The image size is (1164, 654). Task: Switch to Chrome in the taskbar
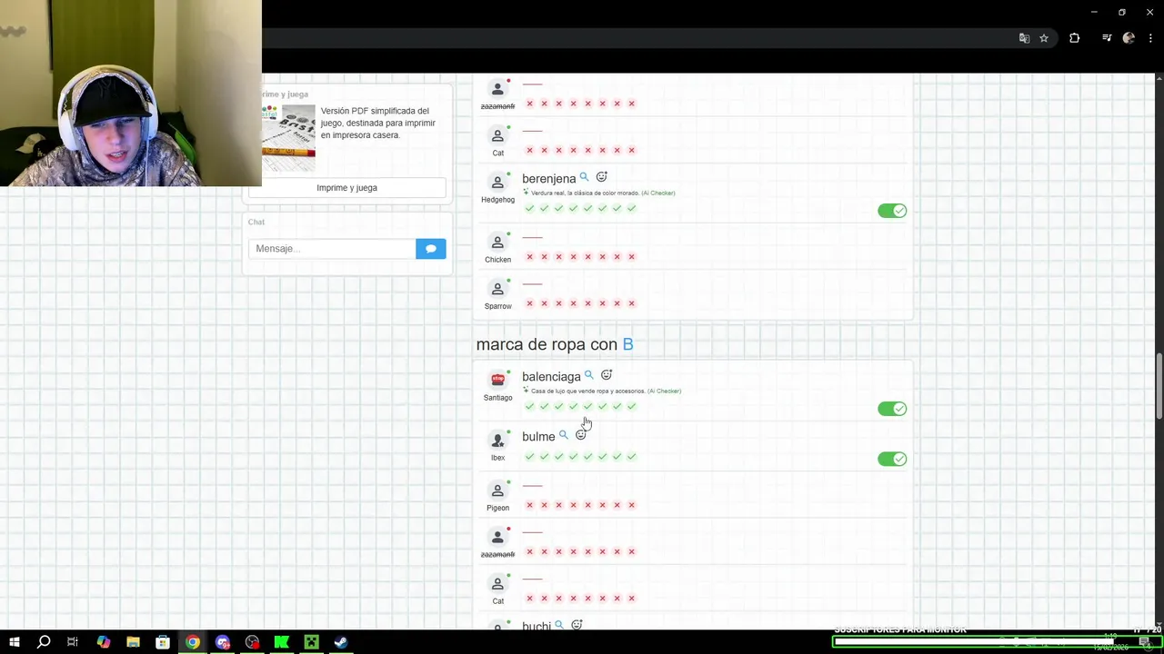click(193, 642)
